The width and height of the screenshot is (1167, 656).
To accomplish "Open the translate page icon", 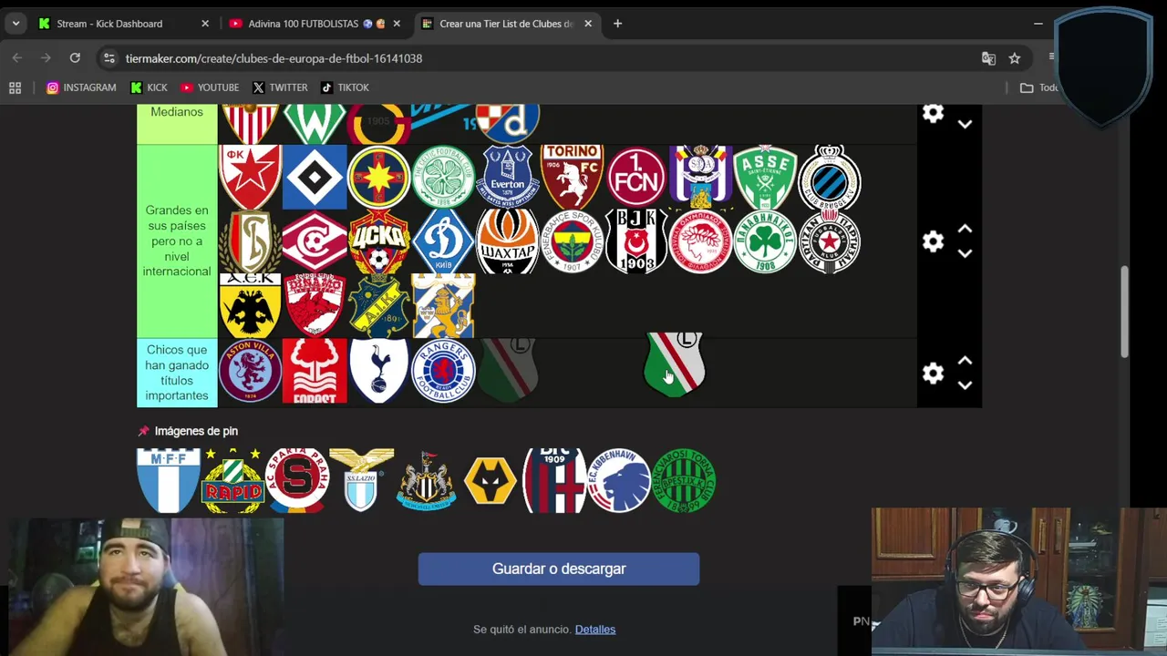I will 988,58.
